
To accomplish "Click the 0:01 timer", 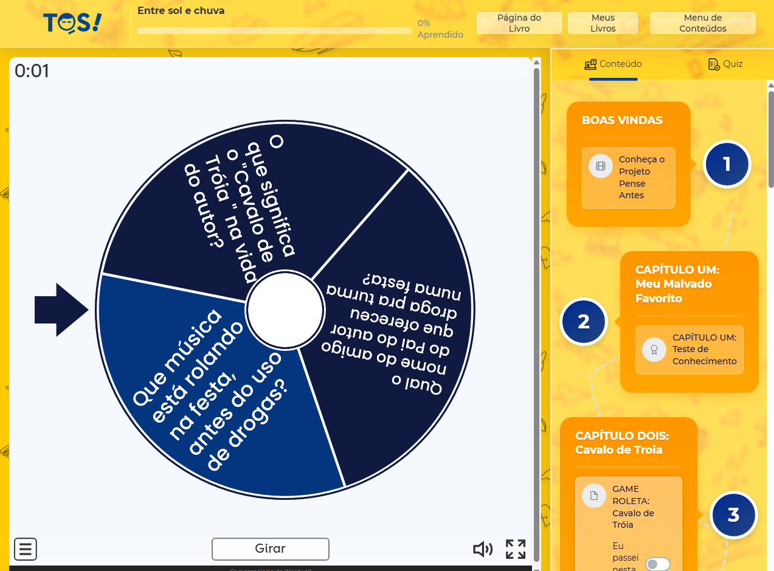I will 32,71.
